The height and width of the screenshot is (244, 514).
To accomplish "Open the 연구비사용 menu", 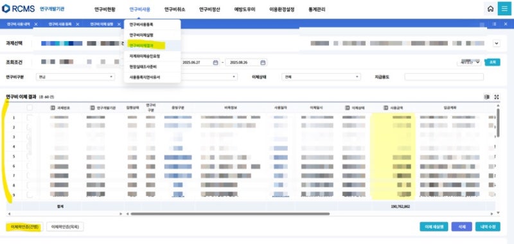I will 139,10.
